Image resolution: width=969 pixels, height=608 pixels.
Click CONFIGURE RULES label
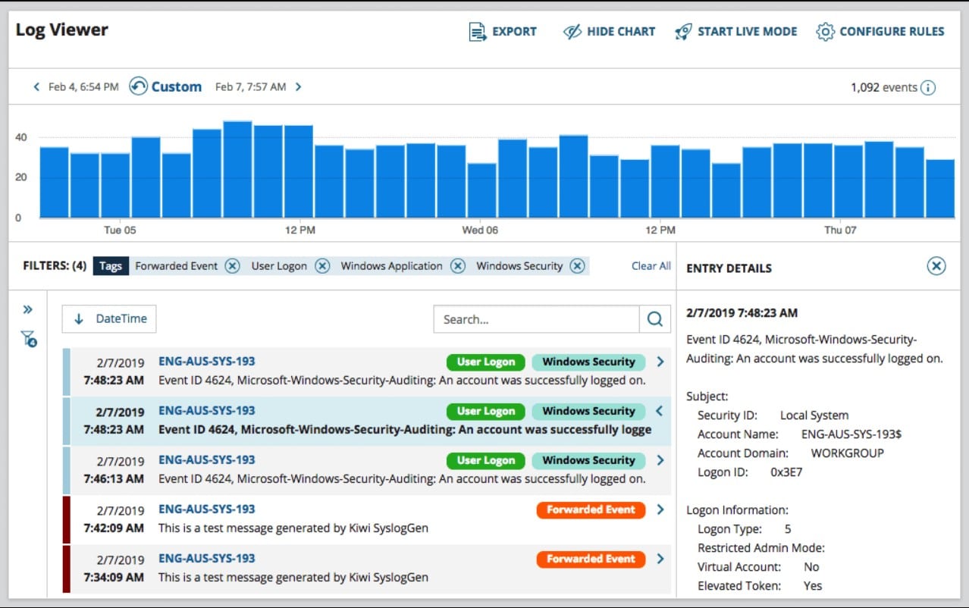click(x=892, y=32)
